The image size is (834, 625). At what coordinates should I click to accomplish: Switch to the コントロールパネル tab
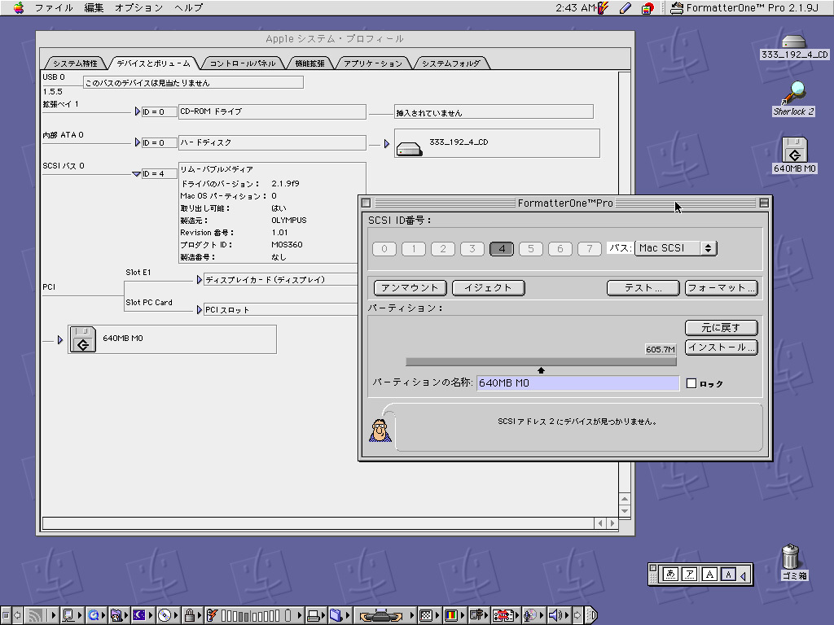coord(242,63)
